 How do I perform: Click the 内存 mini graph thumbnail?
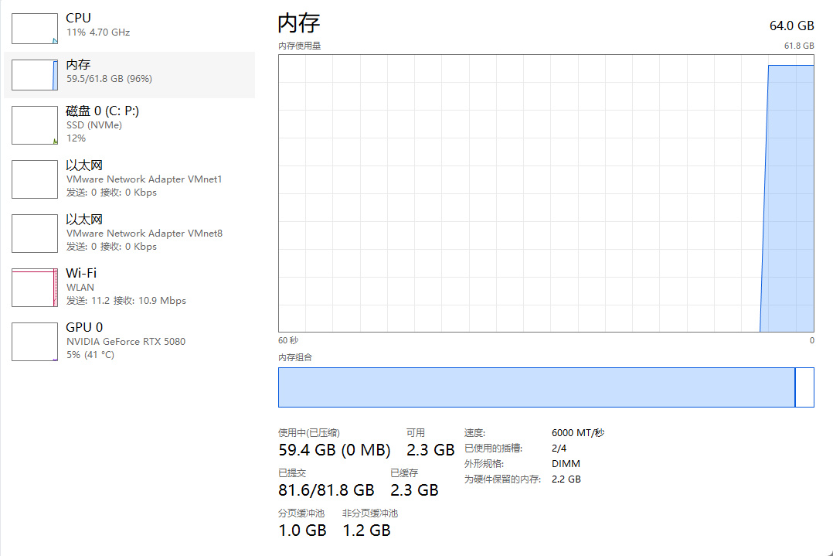tap(34, 75)
